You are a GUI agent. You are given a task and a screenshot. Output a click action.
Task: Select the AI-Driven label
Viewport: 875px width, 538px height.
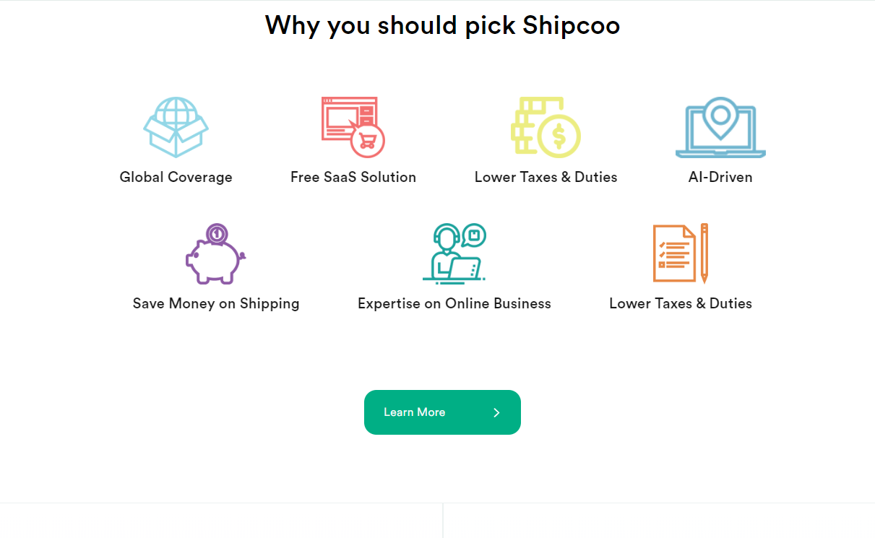pyautogui.click(x=720, y=177)
